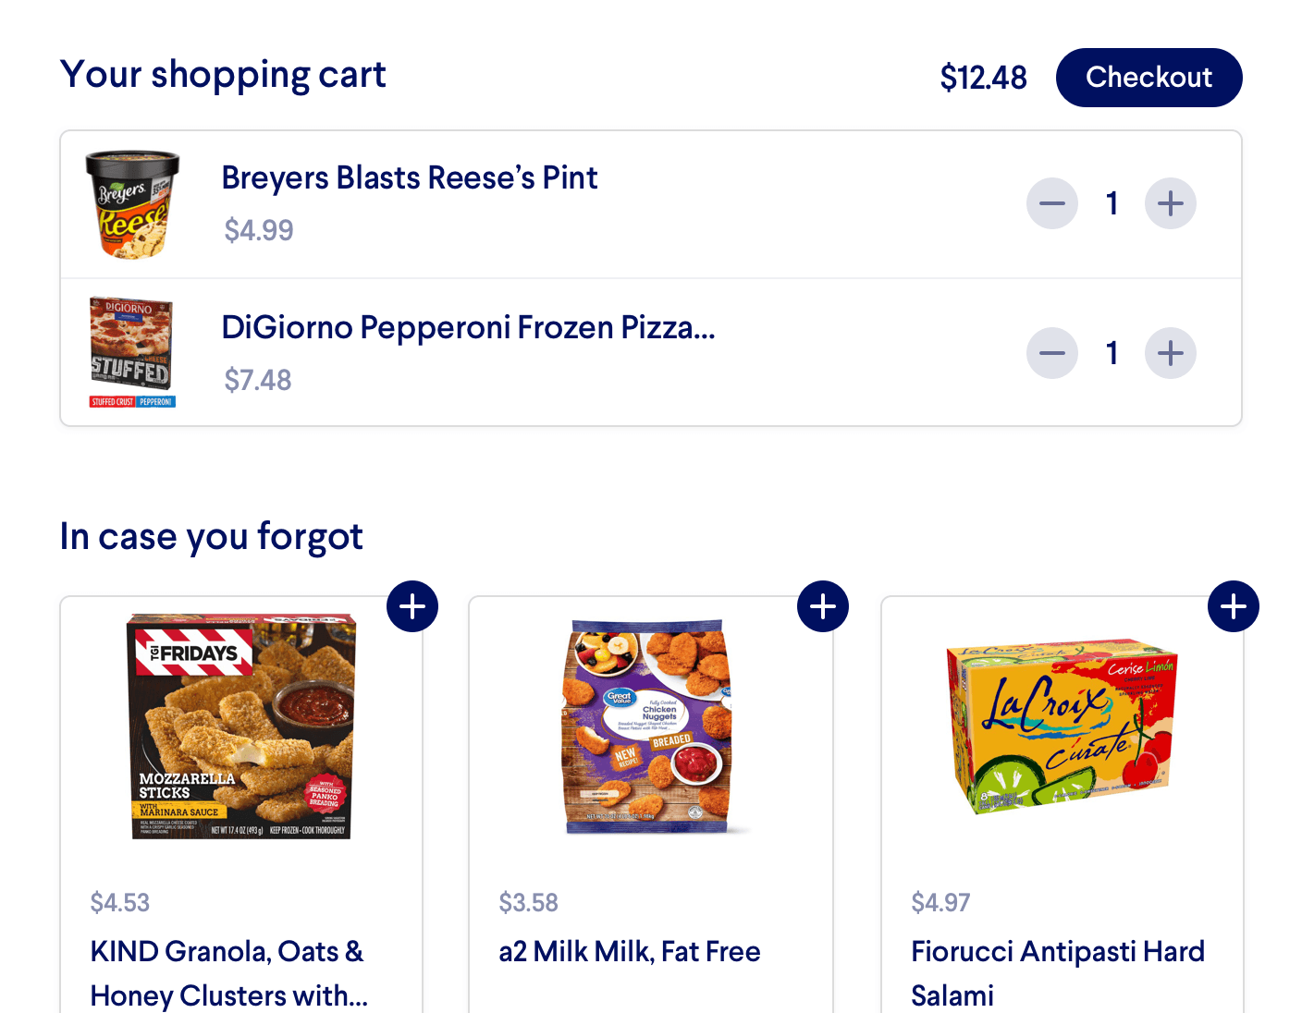Click the Checkout button

pos(1148,78)
